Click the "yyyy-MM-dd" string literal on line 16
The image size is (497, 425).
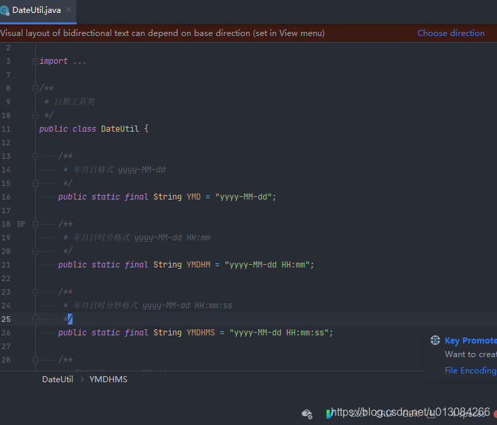(x=243, y=197)
